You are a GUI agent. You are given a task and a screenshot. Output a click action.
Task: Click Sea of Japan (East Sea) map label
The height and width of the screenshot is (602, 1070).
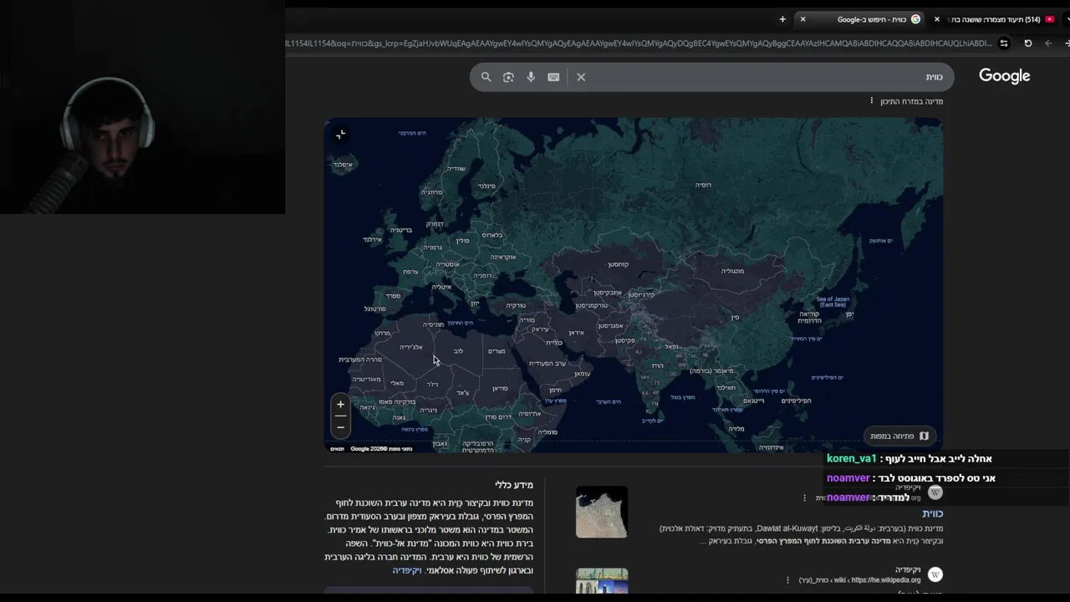click(832, 302)
